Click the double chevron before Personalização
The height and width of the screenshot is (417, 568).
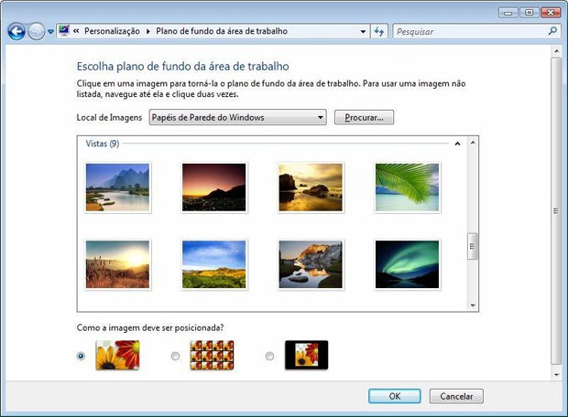point(76,31)
